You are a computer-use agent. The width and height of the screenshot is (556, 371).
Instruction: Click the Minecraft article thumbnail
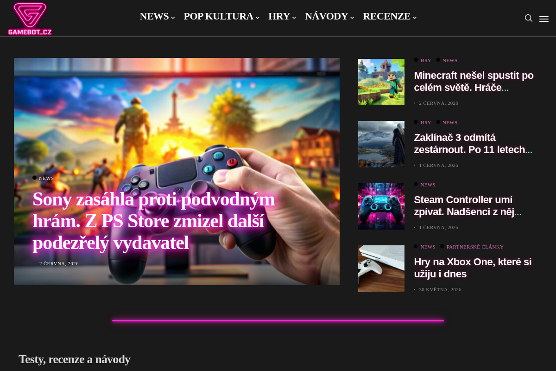click(x=381, y=82)
